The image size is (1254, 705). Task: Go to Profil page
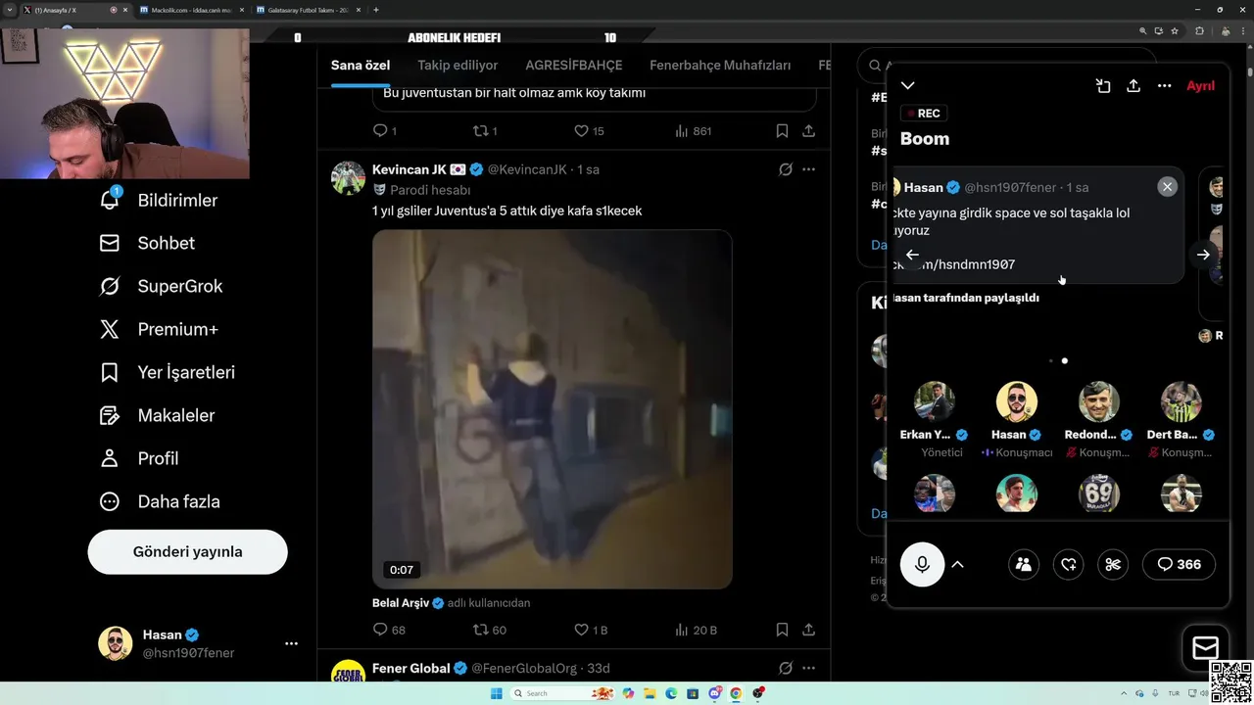(139, 458)
